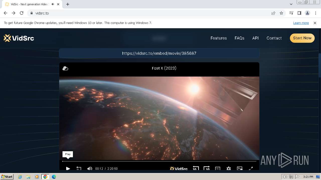Image resolution: width=321 pixels, height=180 pixels.
Task: Seek on the video progress bar
Action: point(159,161)
